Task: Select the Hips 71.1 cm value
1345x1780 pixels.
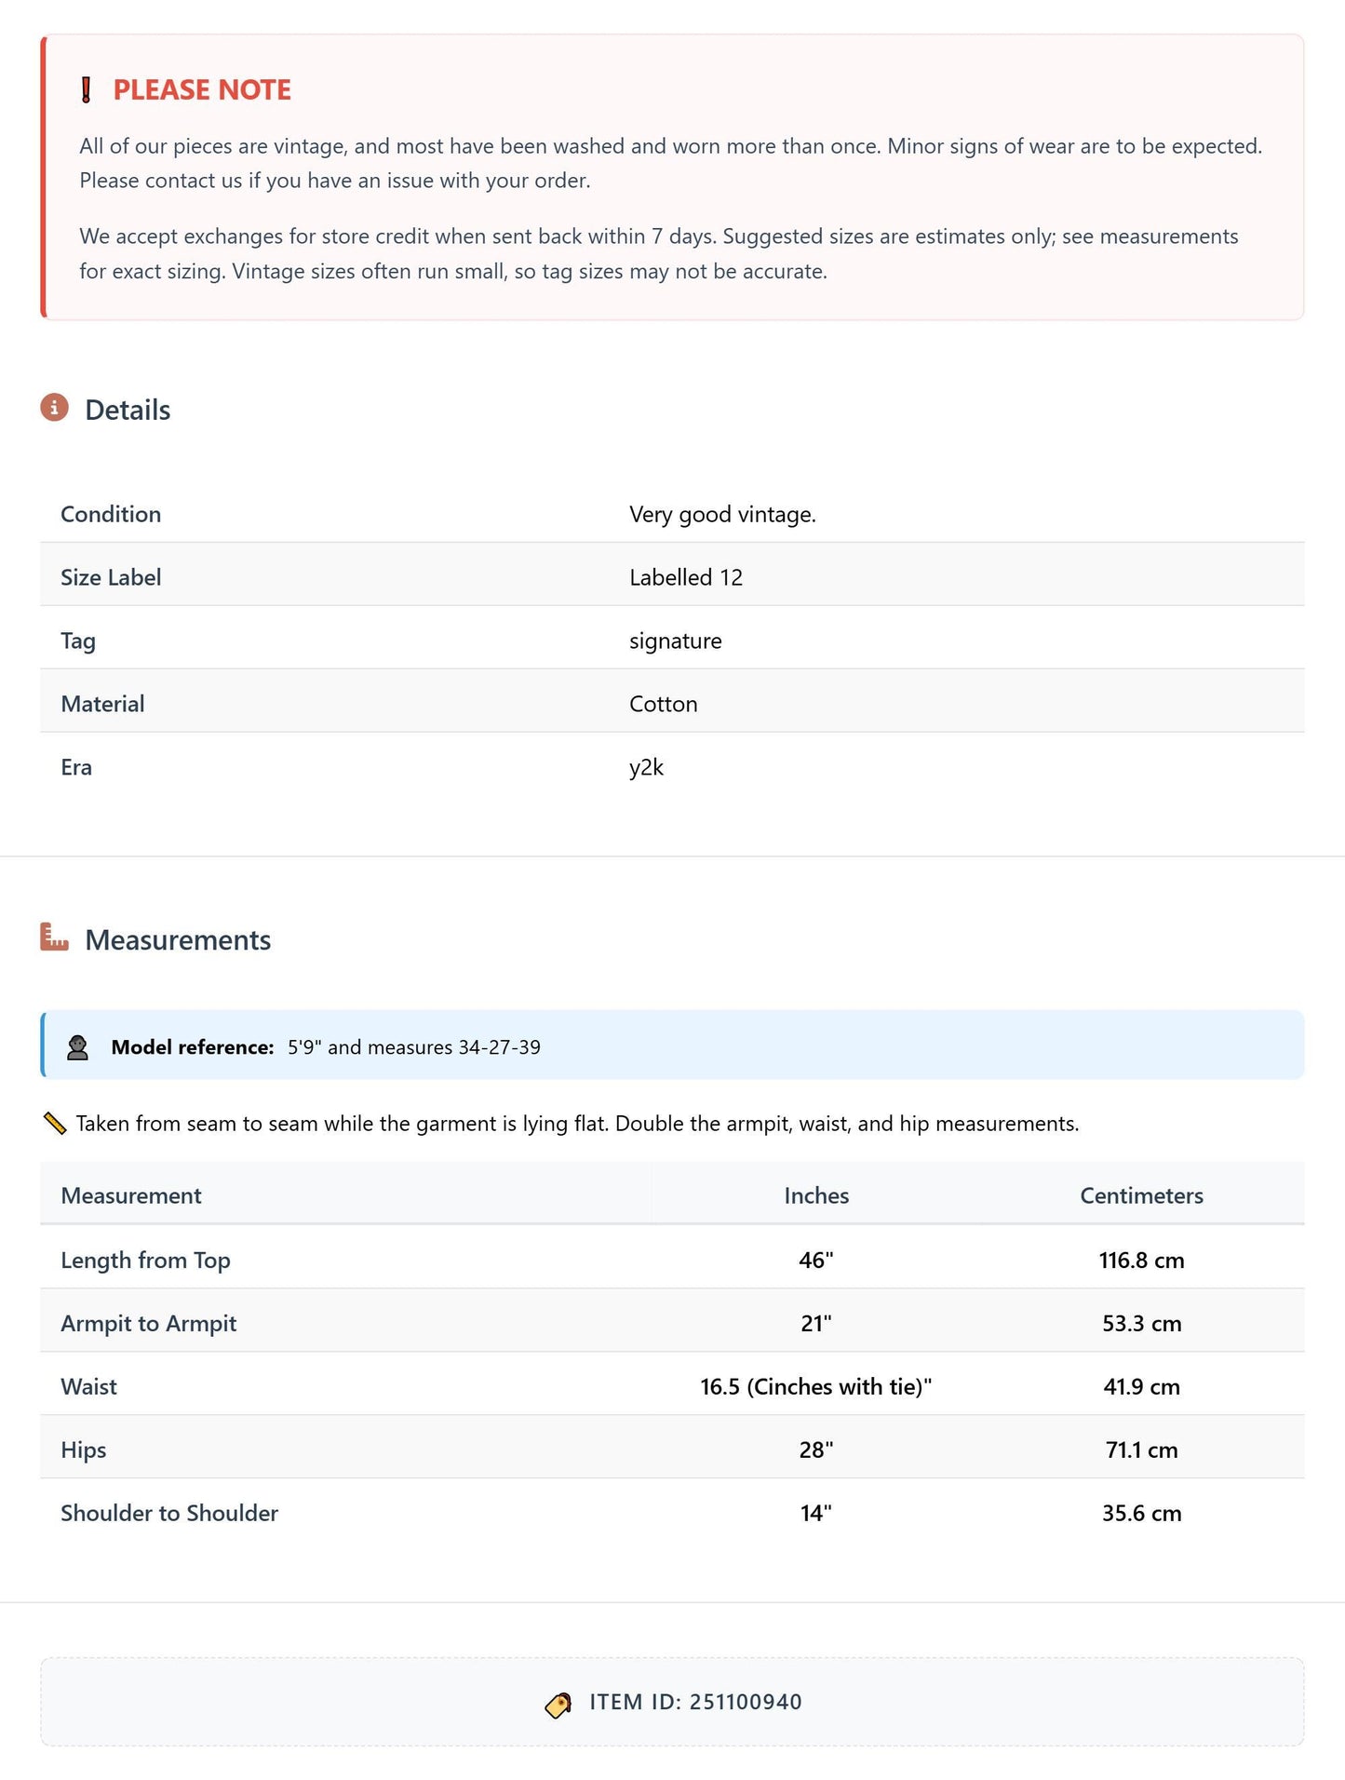Action: (1141, 1450)
